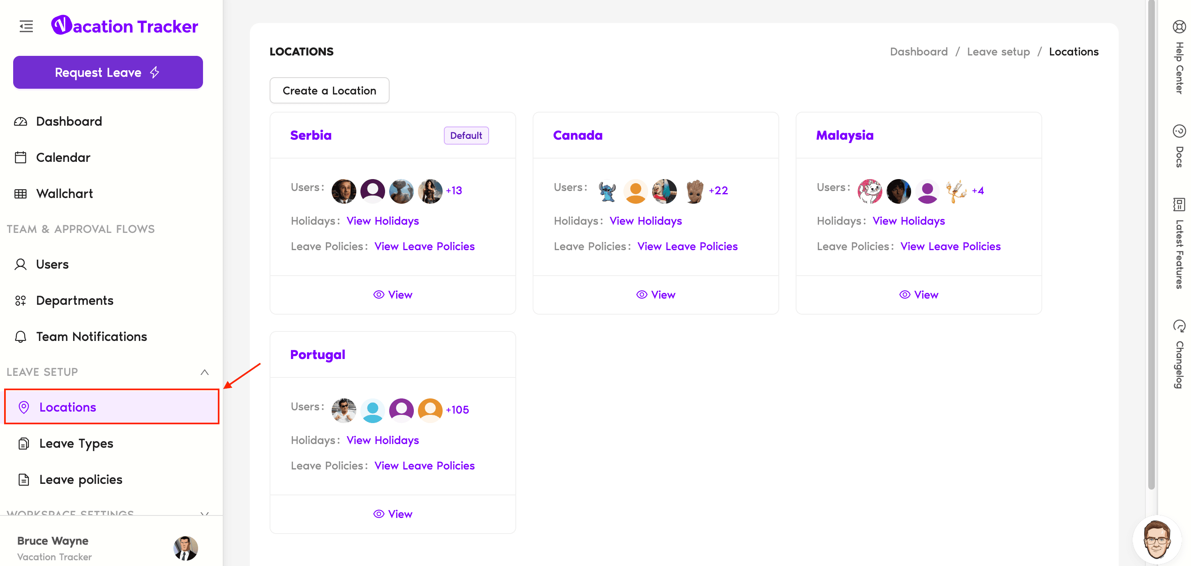Viewport: 1191px width, 566px height.
Task: Open the Latest Features icon
Action: (x=1179, y=204)
